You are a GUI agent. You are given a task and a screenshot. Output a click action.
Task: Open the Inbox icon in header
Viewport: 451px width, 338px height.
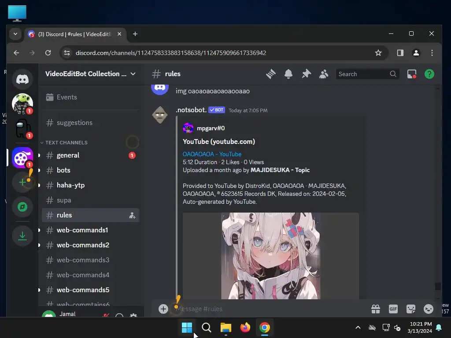pyautogui.click(x=412, y=74)
